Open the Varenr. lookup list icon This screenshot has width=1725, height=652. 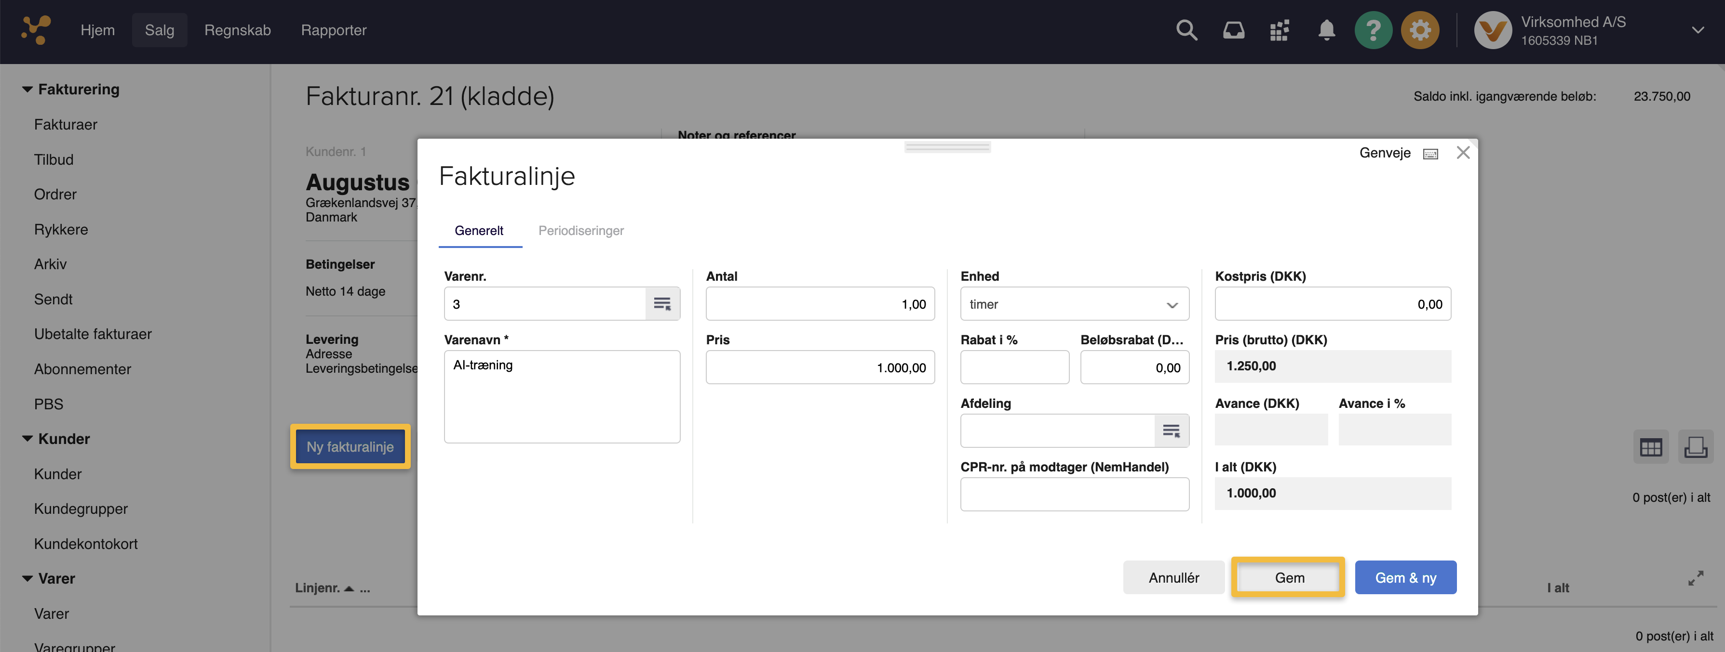point(661,304)
